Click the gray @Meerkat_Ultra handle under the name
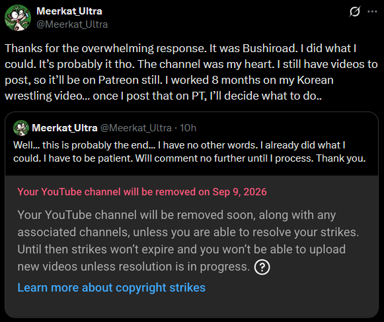 coord(72,24)
